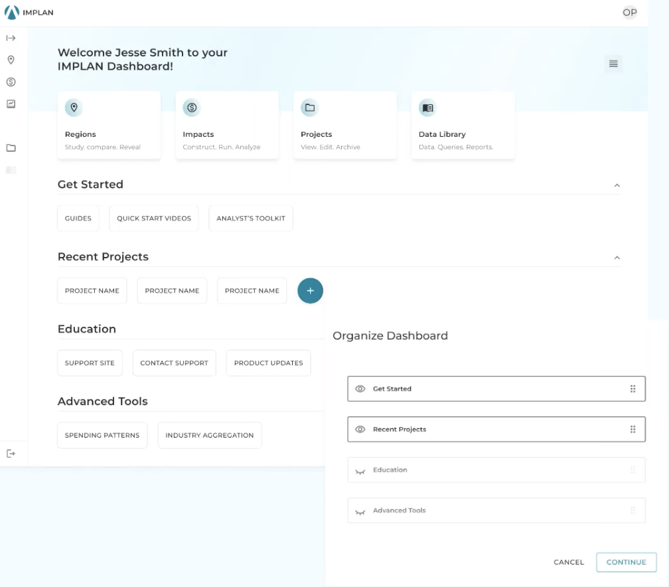The height and width of the screenshot is (587, 669).
Task: Open Impacts from sidebar dollar icon
Action: point(11,82)
